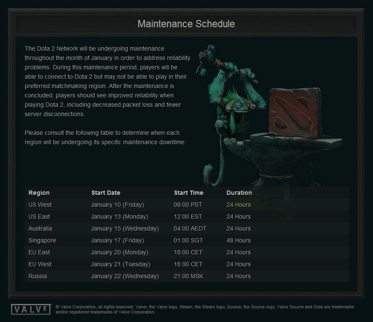373x322 pixels.
Task: Click the 21:00 MSK start time
Action: (x=187, y=276)
